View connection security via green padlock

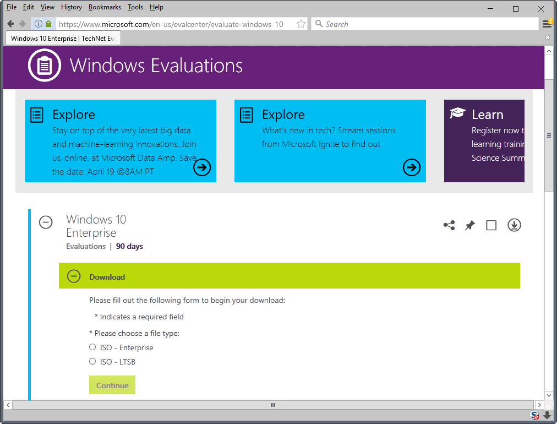(48, 24)
